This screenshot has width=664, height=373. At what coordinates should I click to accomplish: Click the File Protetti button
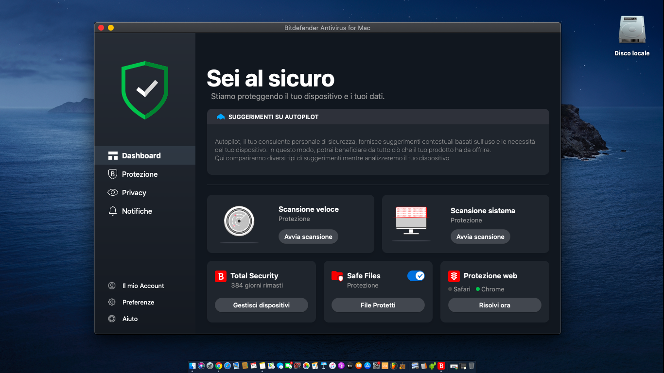[378, 305]
